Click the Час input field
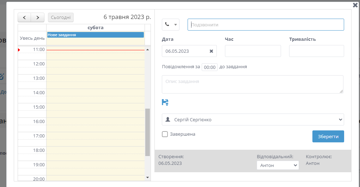Viewport: 360px width, 187px height. pyautogui.click(x=253, y=51)
